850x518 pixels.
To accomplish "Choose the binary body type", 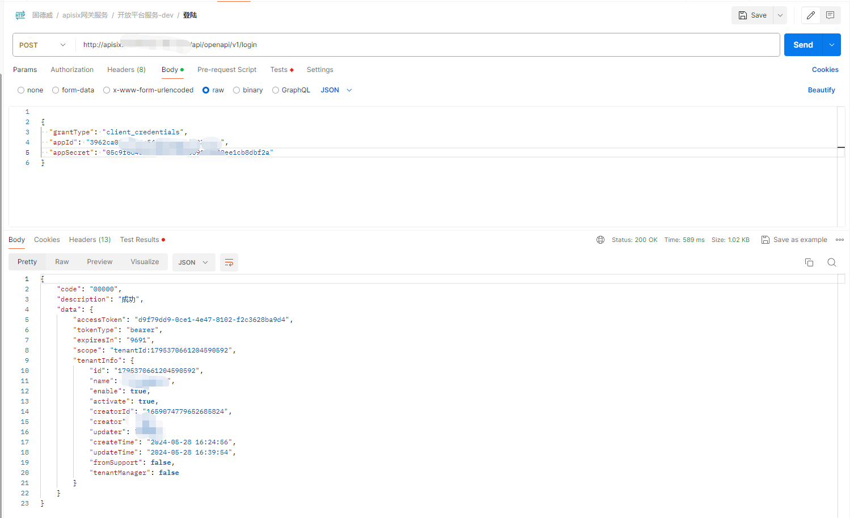I will [x=236, y=90].
